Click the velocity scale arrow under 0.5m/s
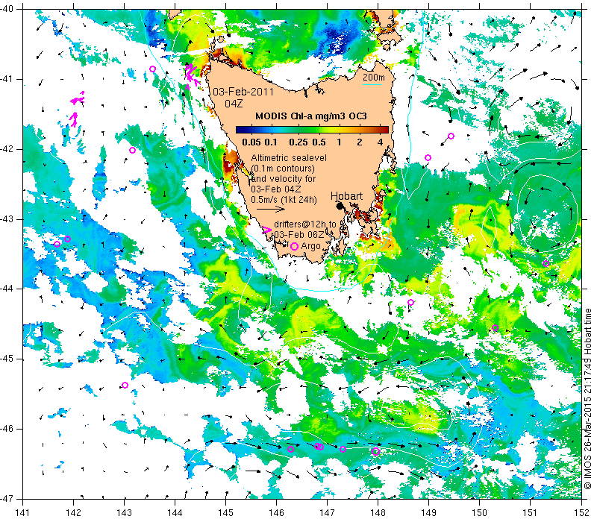Viewport: 597px width, 522px height. (271, 209)
